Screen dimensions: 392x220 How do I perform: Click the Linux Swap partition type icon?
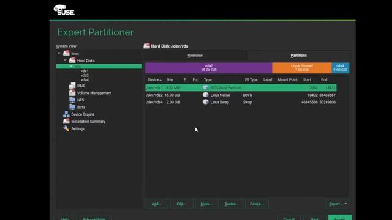tap(206, 102)
